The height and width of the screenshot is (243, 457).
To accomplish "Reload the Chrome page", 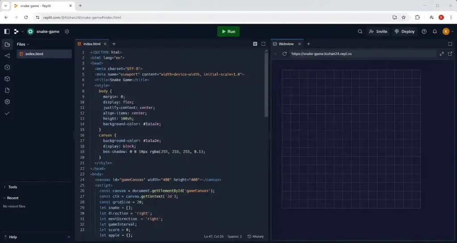I will [x=26, y=17].
